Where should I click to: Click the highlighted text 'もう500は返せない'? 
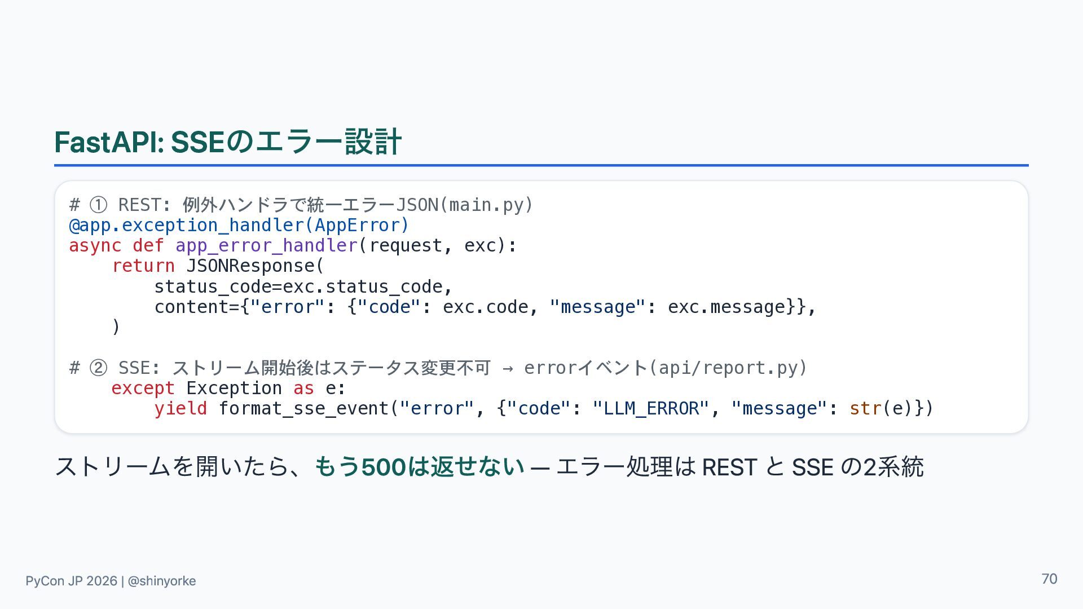coord(419,467)
